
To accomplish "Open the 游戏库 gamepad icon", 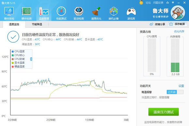I will pos(131,13).
